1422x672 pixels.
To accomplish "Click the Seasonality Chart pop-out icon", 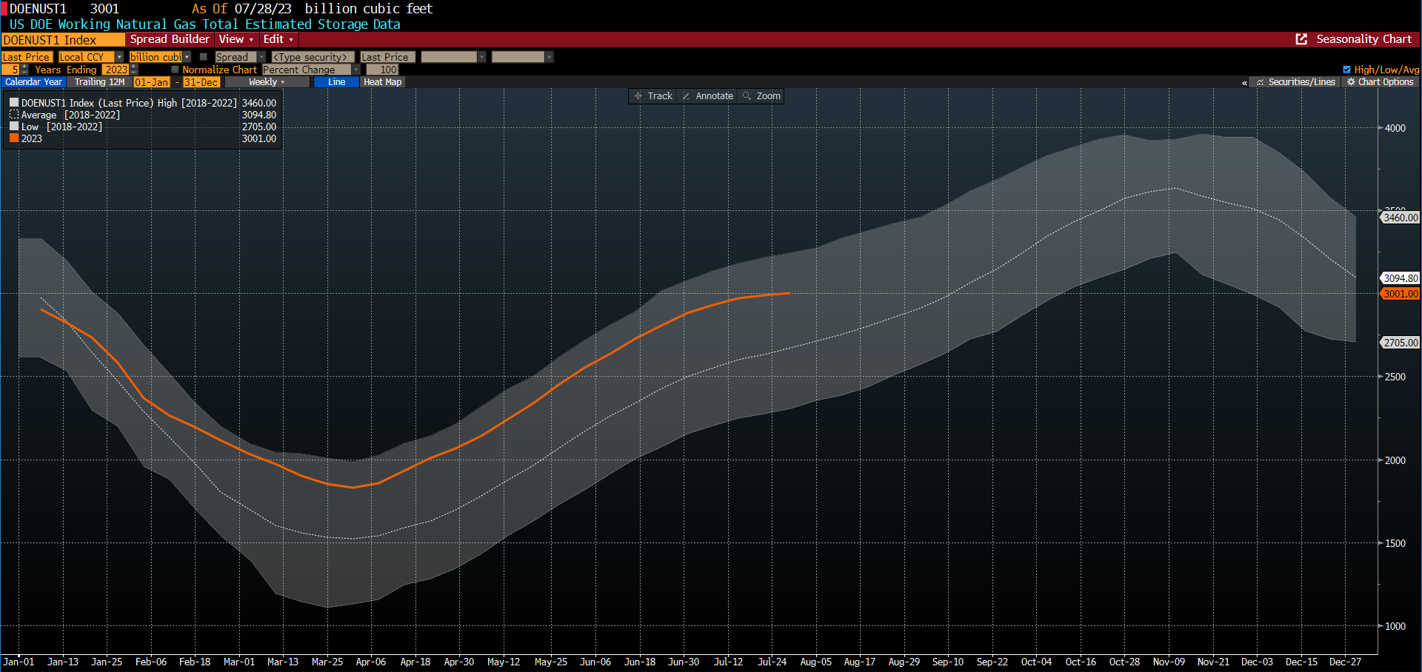I will [x=1301, y=39].
